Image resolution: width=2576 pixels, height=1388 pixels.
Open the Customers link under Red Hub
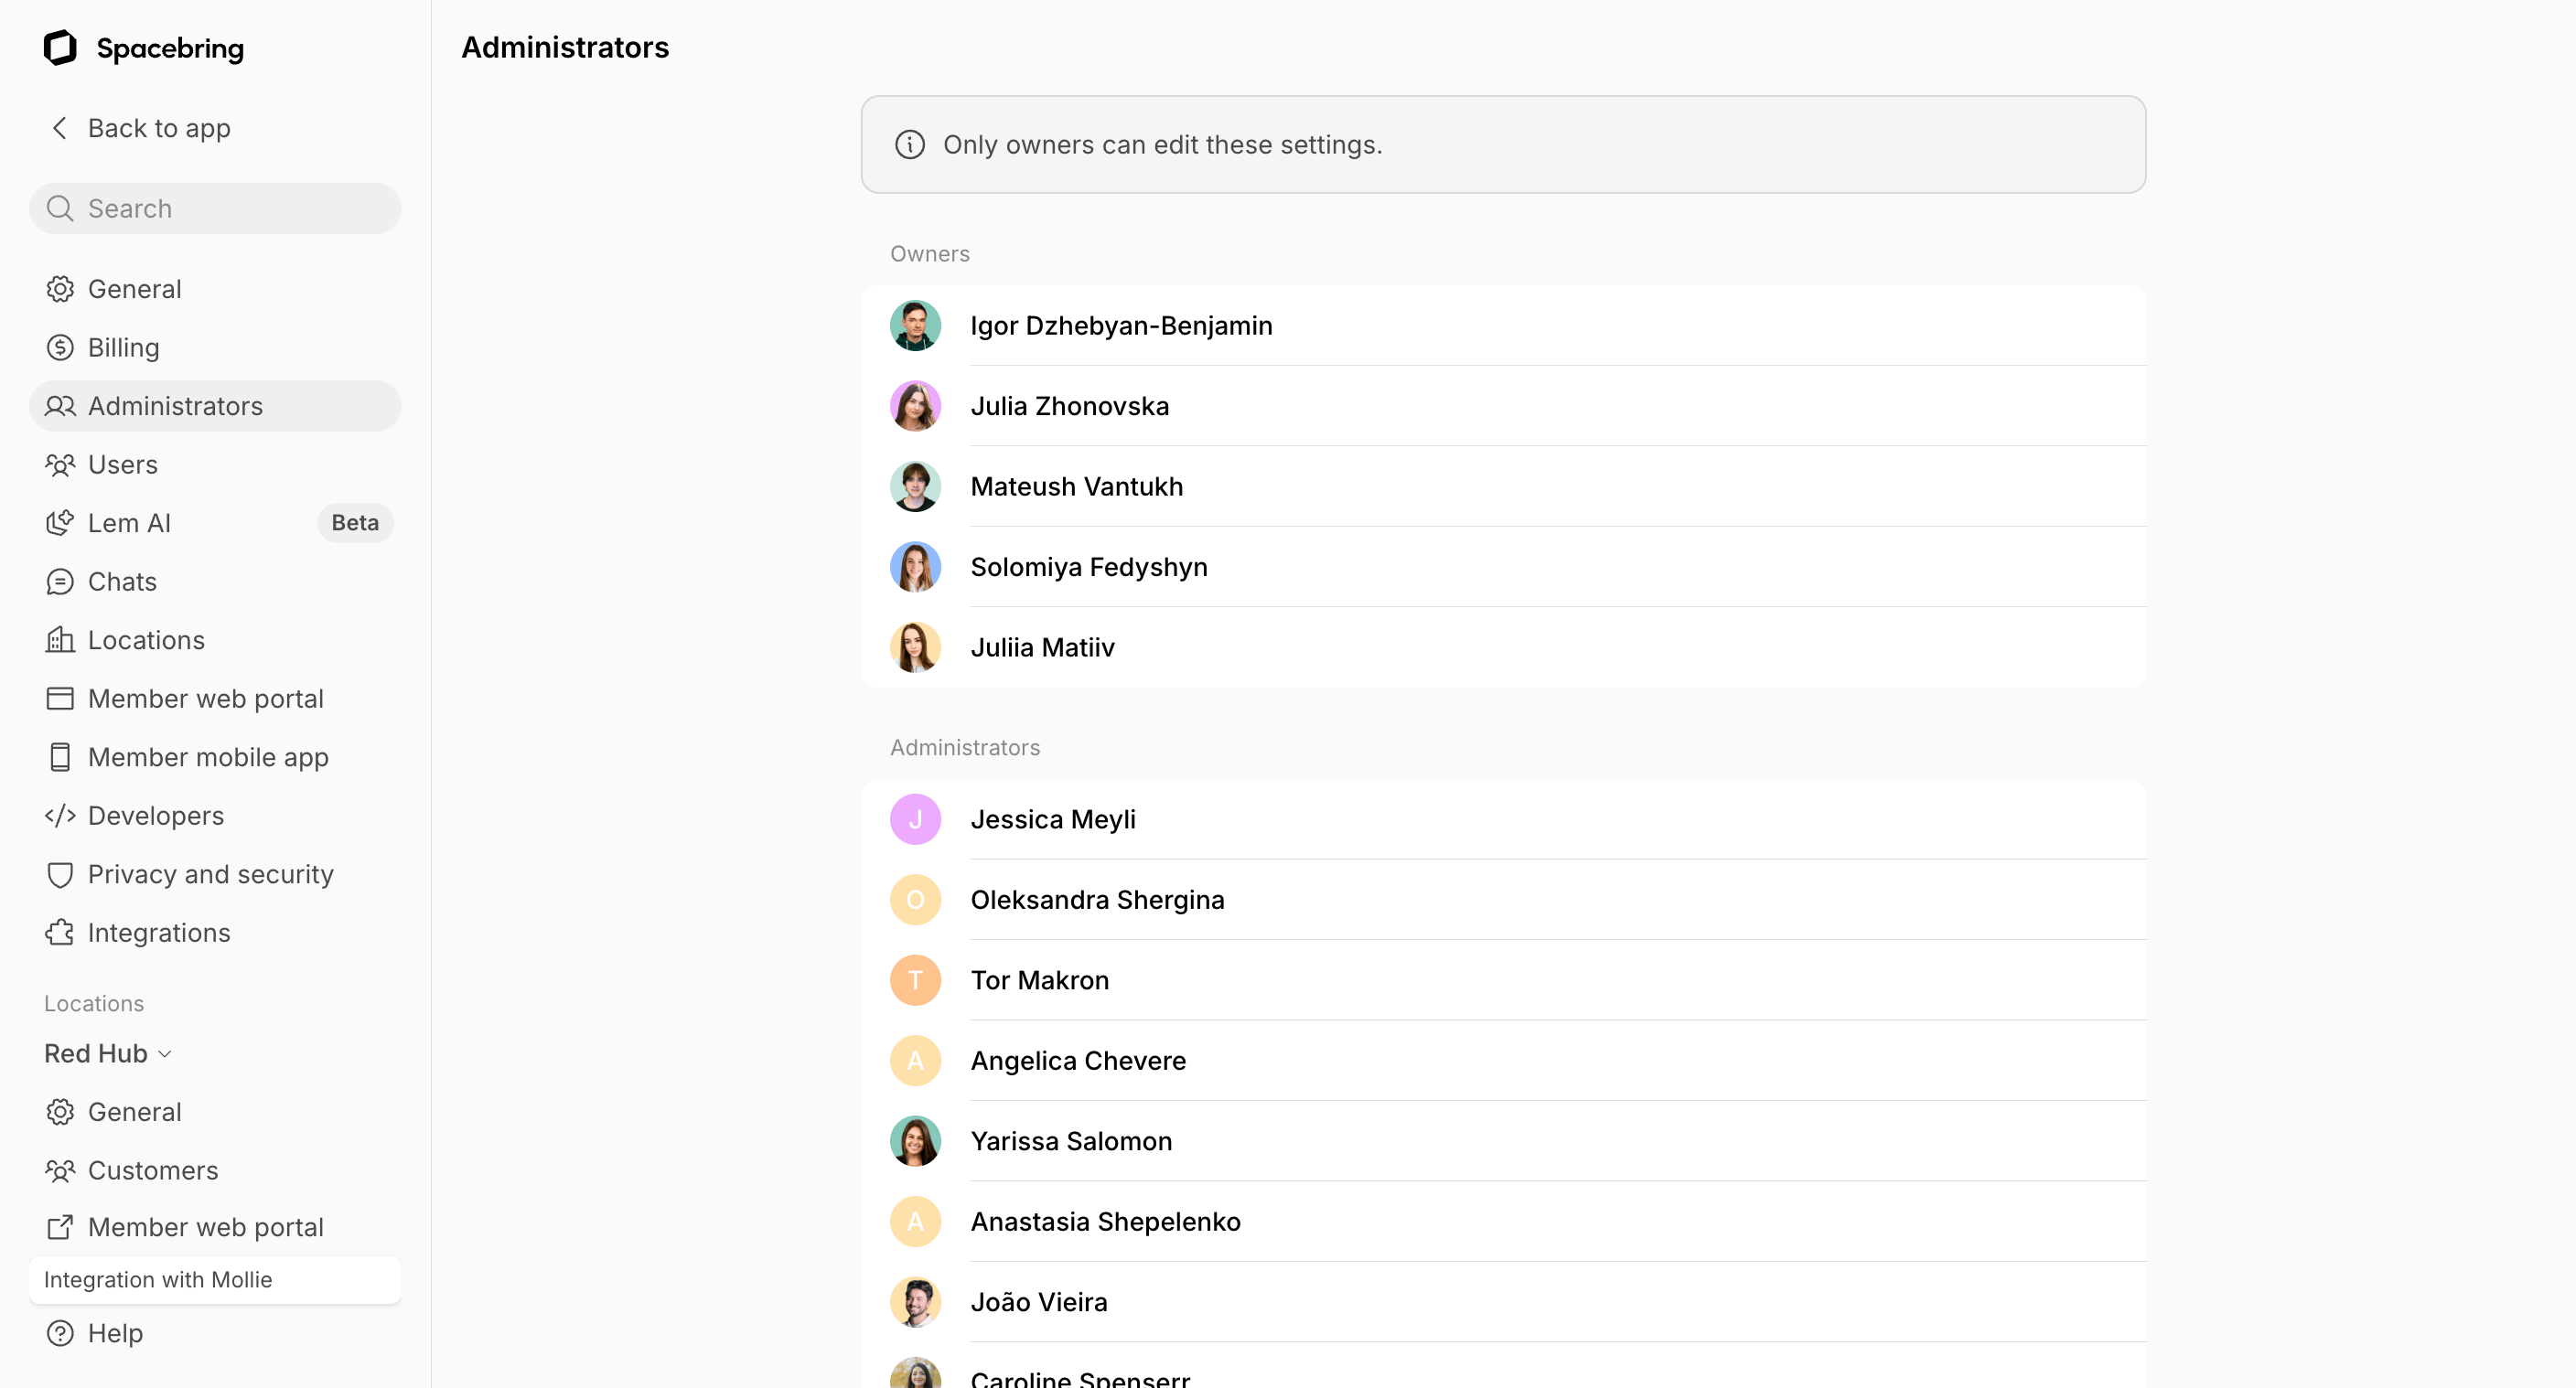coord(215,1170)
